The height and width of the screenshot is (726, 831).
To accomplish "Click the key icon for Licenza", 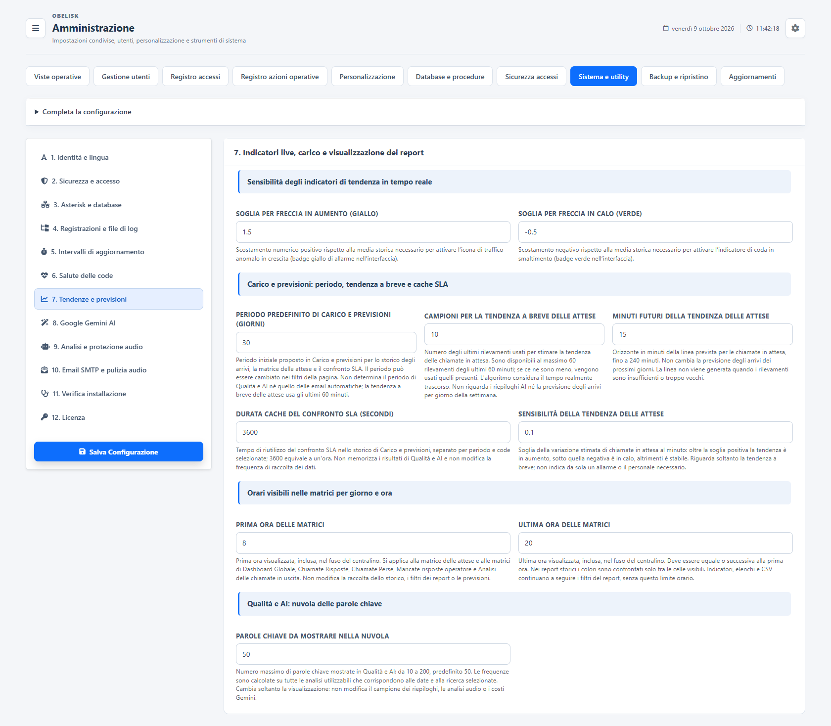I will coord(45,417).
